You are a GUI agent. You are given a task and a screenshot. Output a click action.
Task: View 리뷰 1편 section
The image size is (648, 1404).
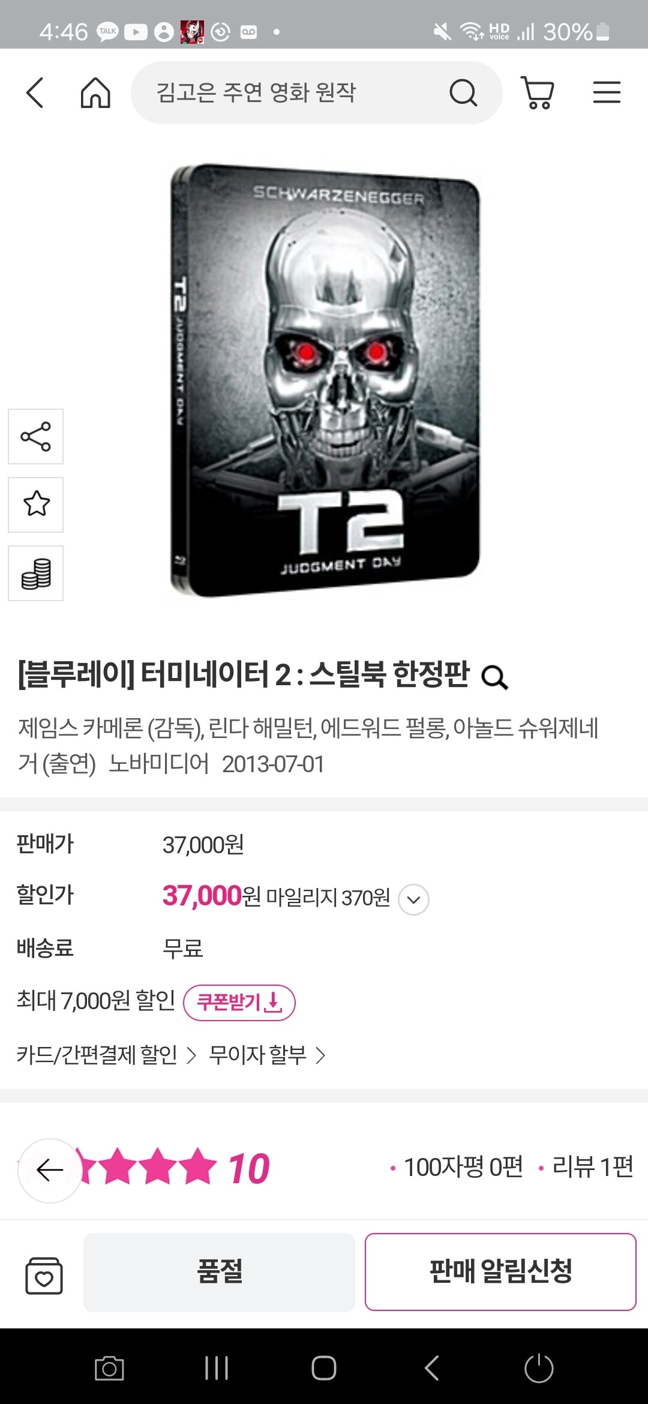pos(586,1167)
